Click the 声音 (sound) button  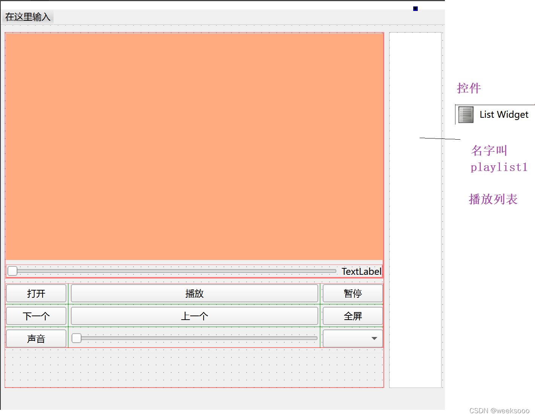36,339
